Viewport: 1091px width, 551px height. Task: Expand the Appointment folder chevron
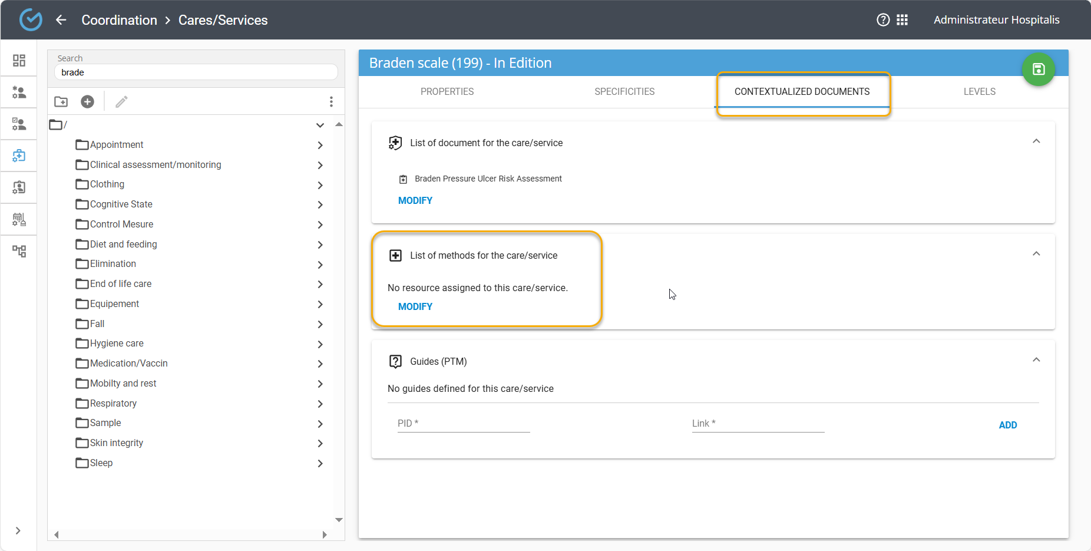(320, 146)
